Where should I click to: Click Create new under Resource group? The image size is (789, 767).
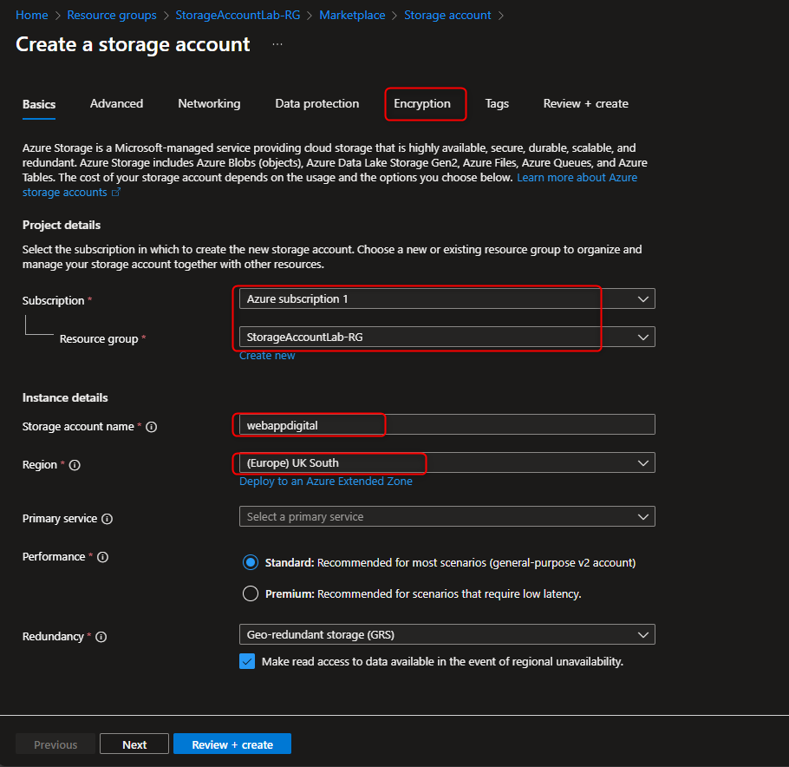coord(266,355)
